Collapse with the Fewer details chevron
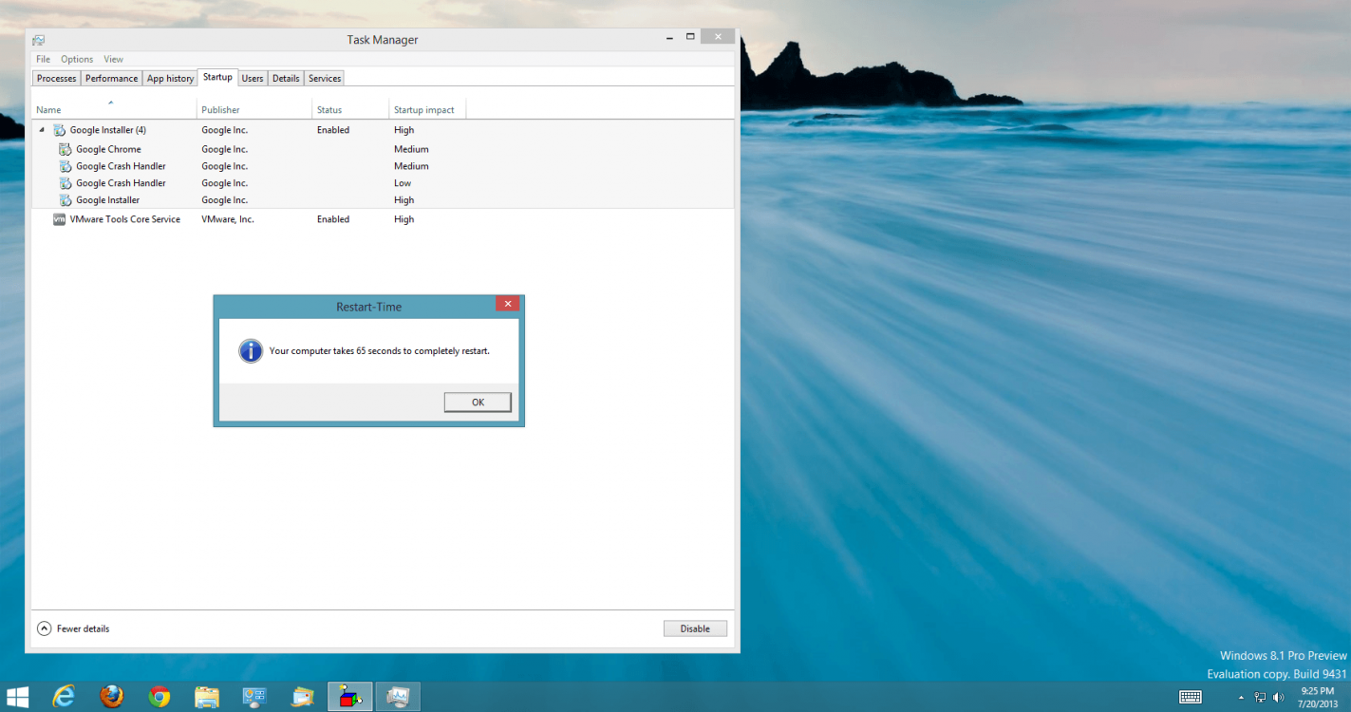 (x=44, y=628)
